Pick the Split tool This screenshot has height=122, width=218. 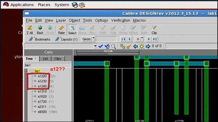(144, 30)
